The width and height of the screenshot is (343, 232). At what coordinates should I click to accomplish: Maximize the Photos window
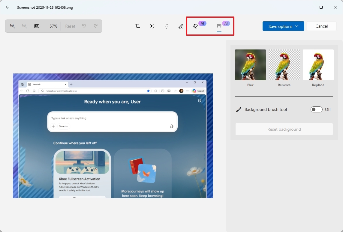pos(321,7)
